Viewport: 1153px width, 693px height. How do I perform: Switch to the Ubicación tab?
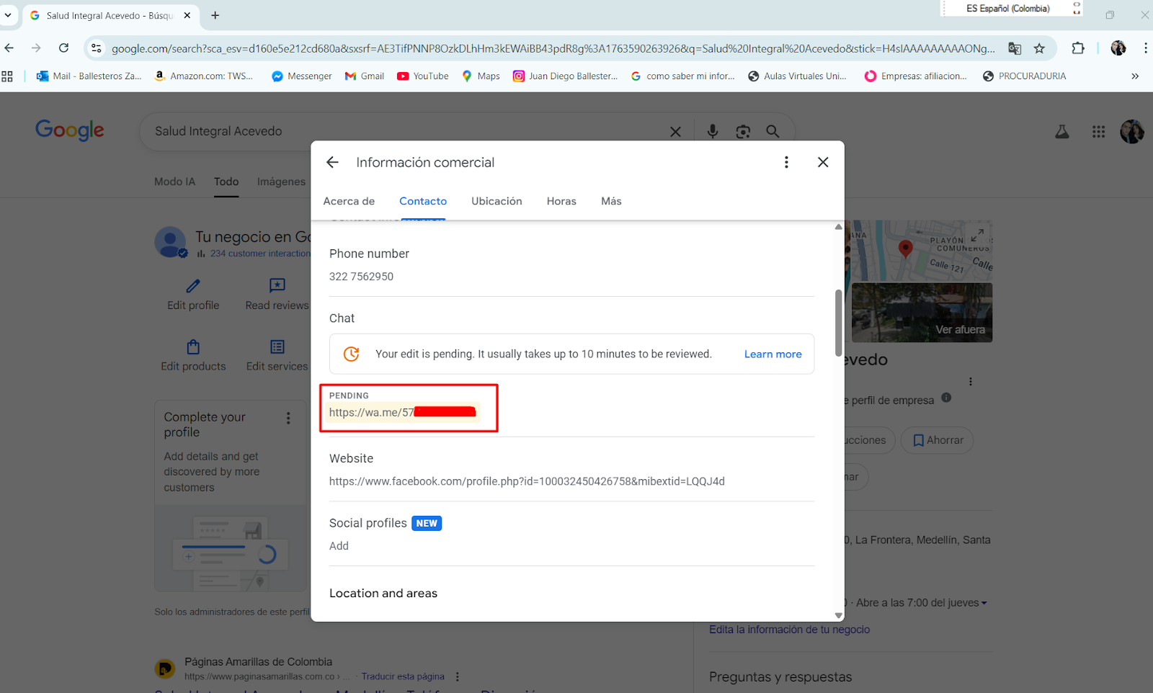click(497, 202)
